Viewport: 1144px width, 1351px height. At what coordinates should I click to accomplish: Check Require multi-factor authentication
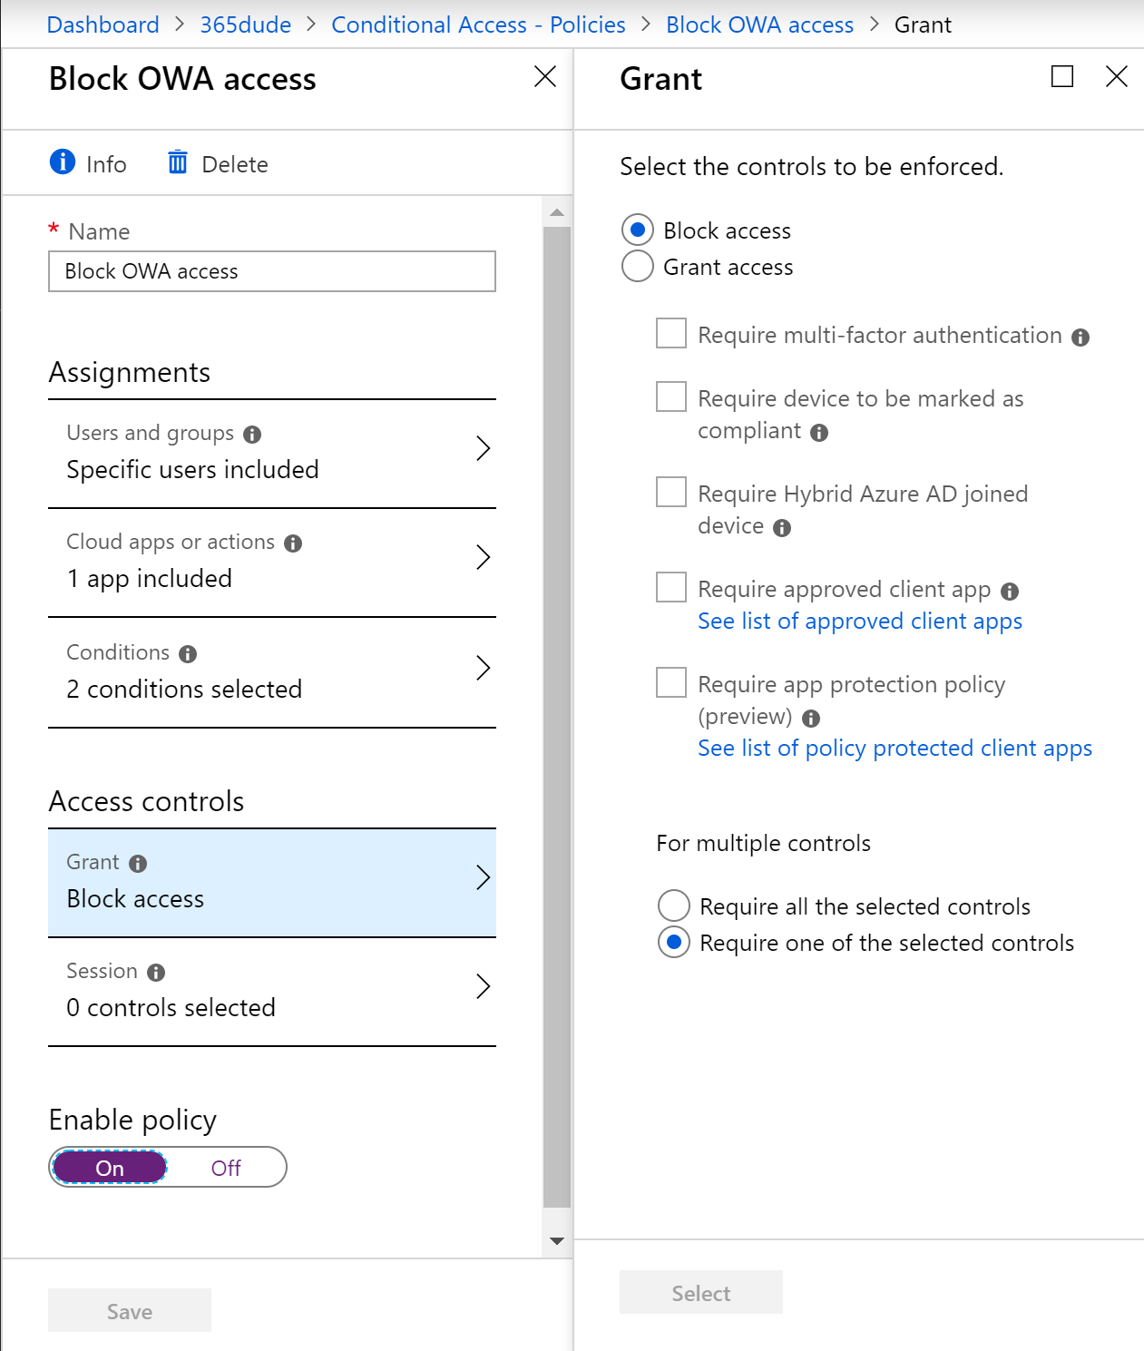coord(670,333)
